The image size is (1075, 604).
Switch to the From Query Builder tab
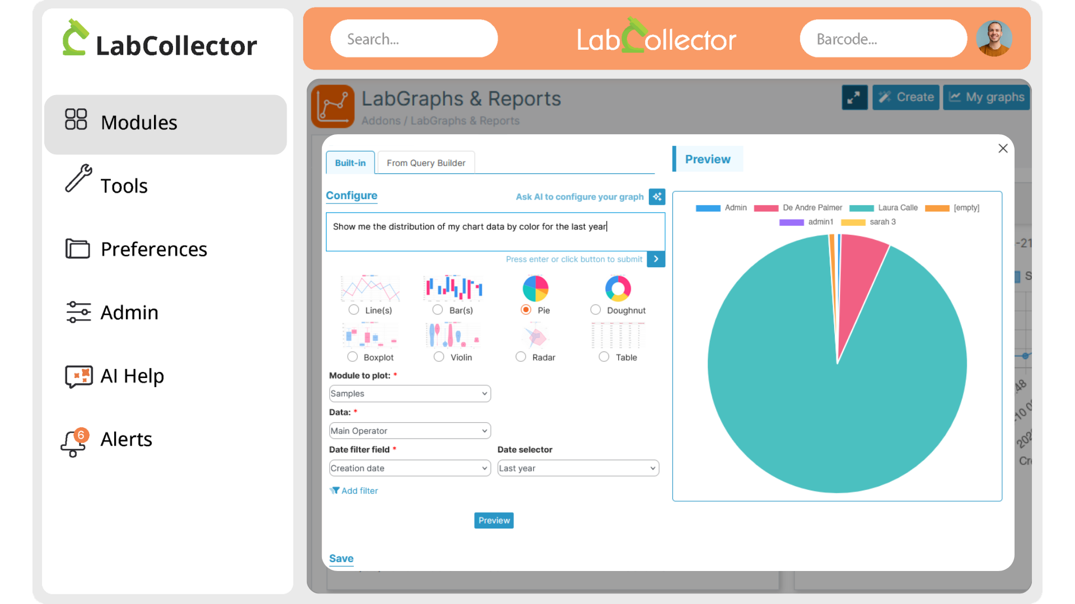(x=426, y=163)
